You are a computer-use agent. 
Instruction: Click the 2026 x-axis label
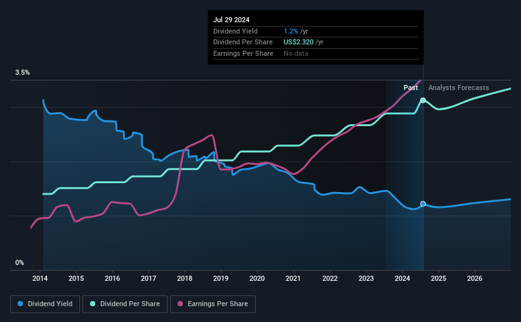pos(475,278)
